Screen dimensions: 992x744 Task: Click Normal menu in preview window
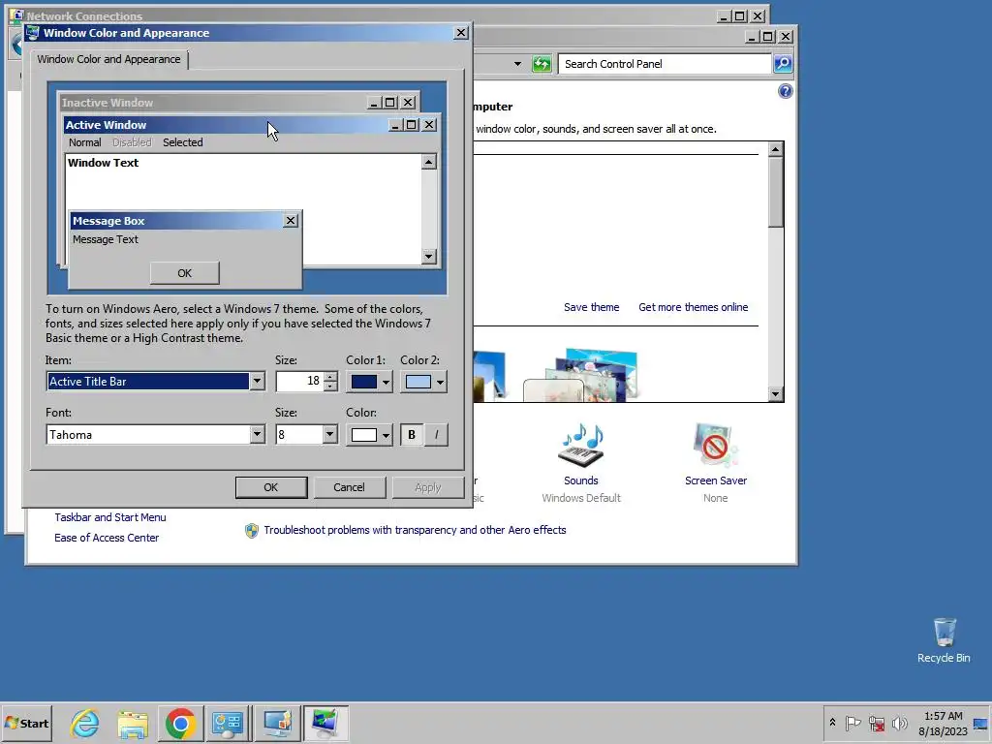[x=85, y=142]
